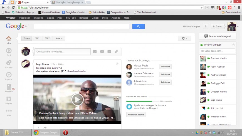This screenshot has height=136, width=242.
Task: Add Isamara Dalazuana with Adicionar button
Action: pyautogui.click(x=165, y=75)
